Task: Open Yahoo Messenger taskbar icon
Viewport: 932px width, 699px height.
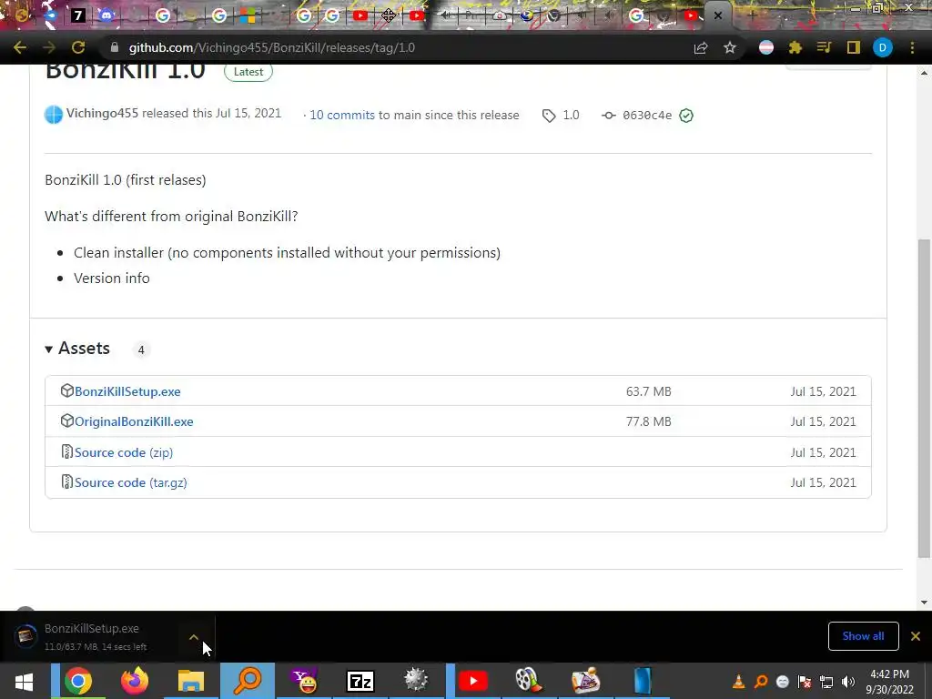Action: click(304, 681)
